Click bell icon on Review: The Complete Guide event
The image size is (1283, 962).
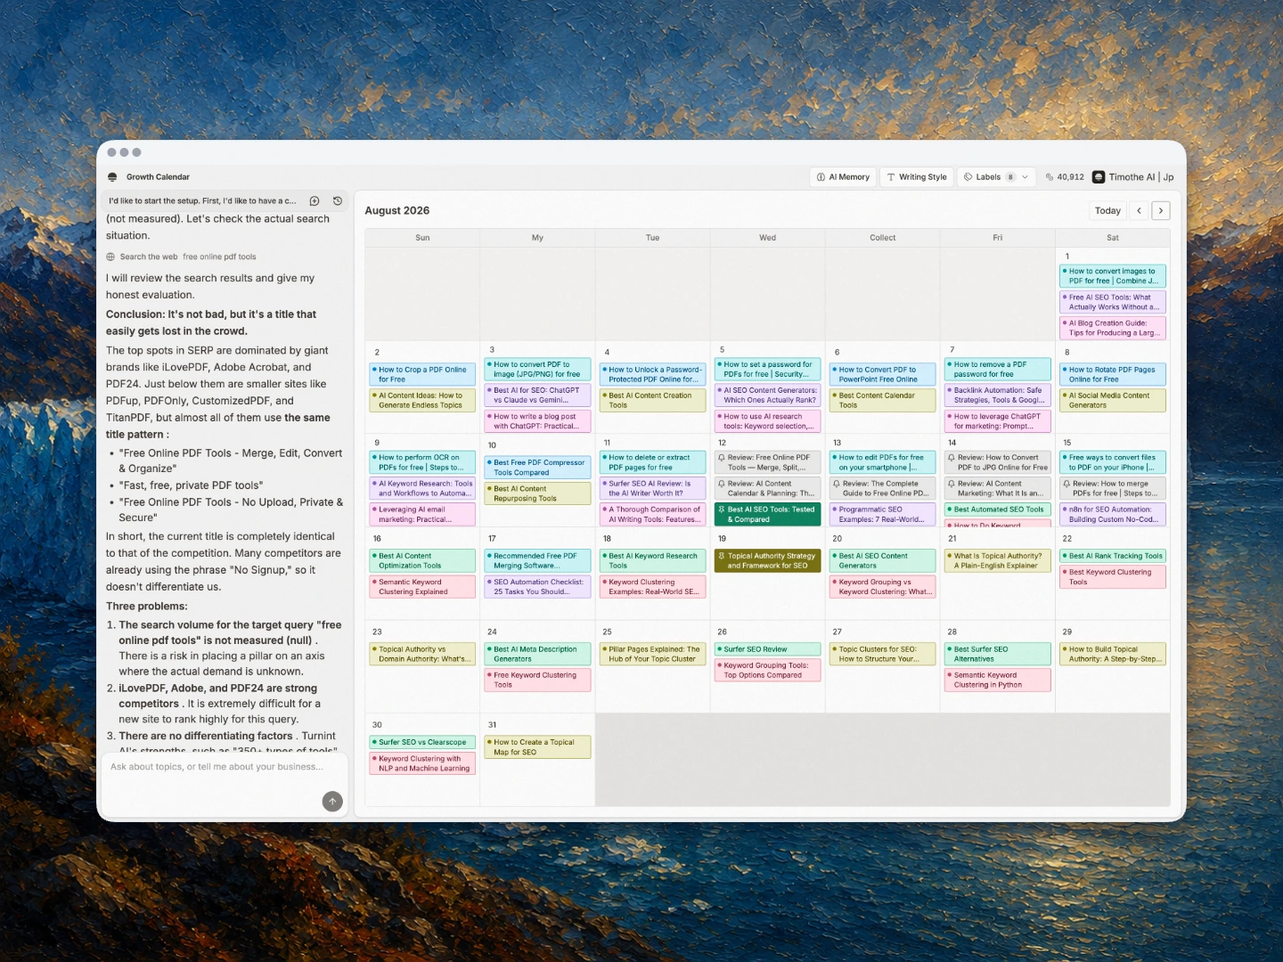click(x=837, y=484)
